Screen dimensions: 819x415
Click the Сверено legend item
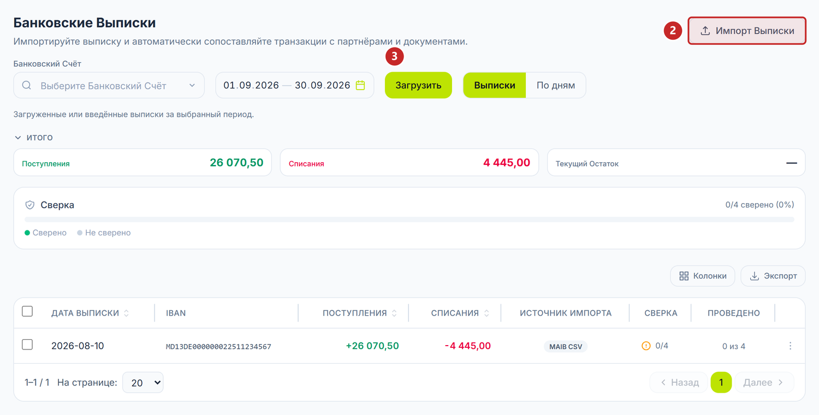coord(45,233)
